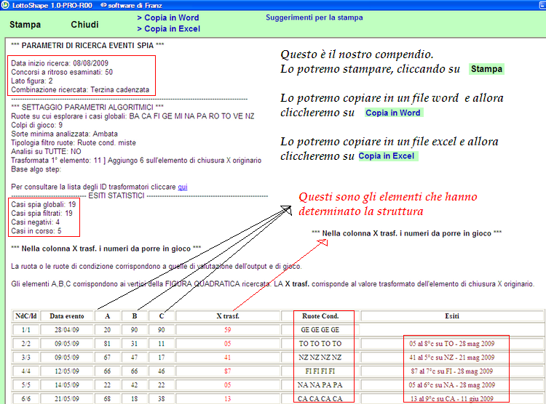The width and height of the screenshot is (546, 404).
Task: Open the Copia in Word link
Action: (168, 17)
